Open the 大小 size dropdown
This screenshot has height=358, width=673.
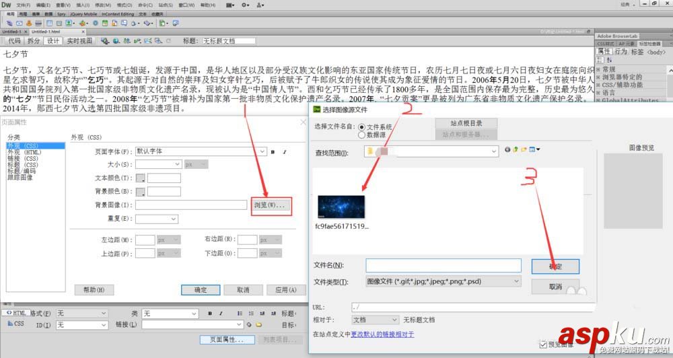[159, 164]
